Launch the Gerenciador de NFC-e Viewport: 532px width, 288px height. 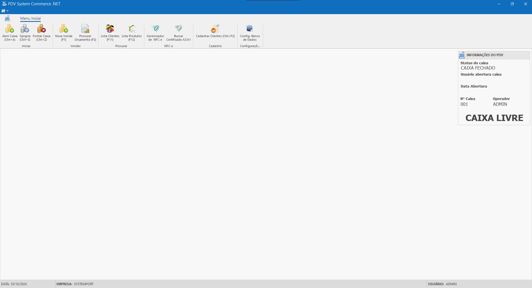(x=155, y=32)
